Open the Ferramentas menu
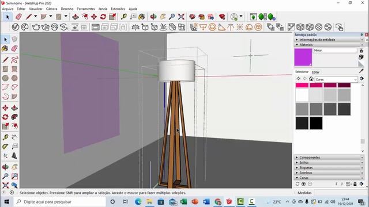Image resolution: width=369 pixels, height=207 pixels. (x=86, y=9)
